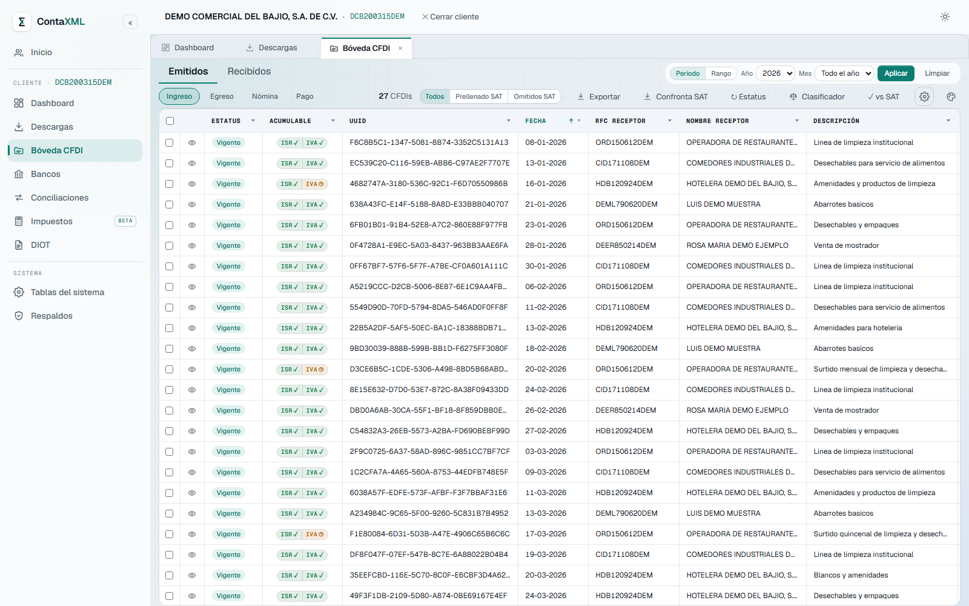
Task: Open the Año 2026 dropdown
Action: click(776, 73)
